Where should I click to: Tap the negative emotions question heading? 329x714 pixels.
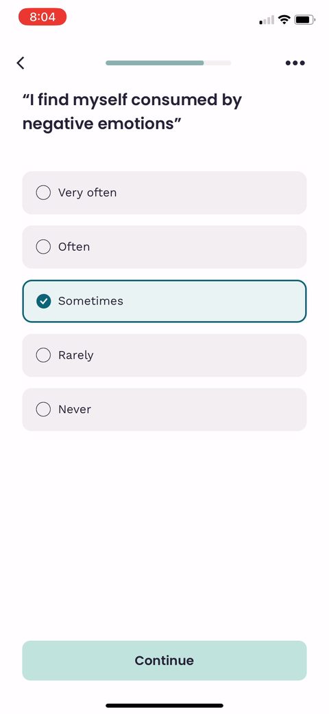(x=132, y=111)
